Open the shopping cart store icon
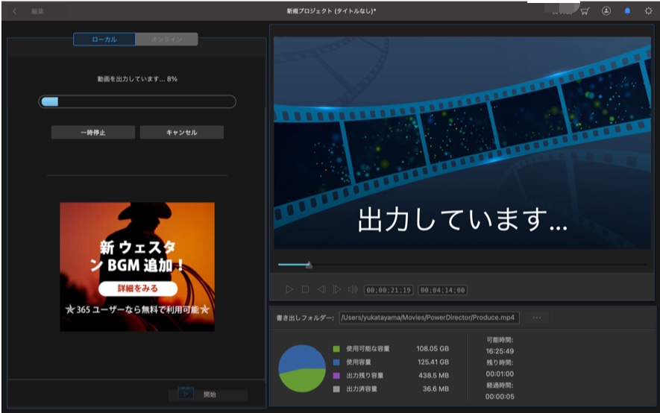 (x=585, y=11)
